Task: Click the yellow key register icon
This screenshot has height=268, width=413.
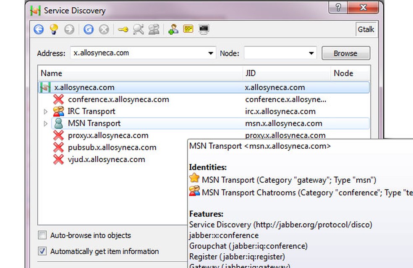Action: pos(123,29)
